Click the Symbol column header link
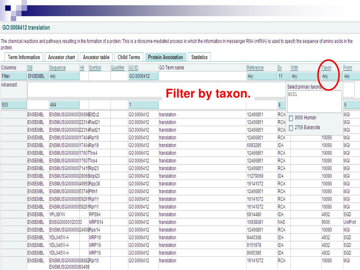This screenshot has width=360, height=270. coord(95,68)
